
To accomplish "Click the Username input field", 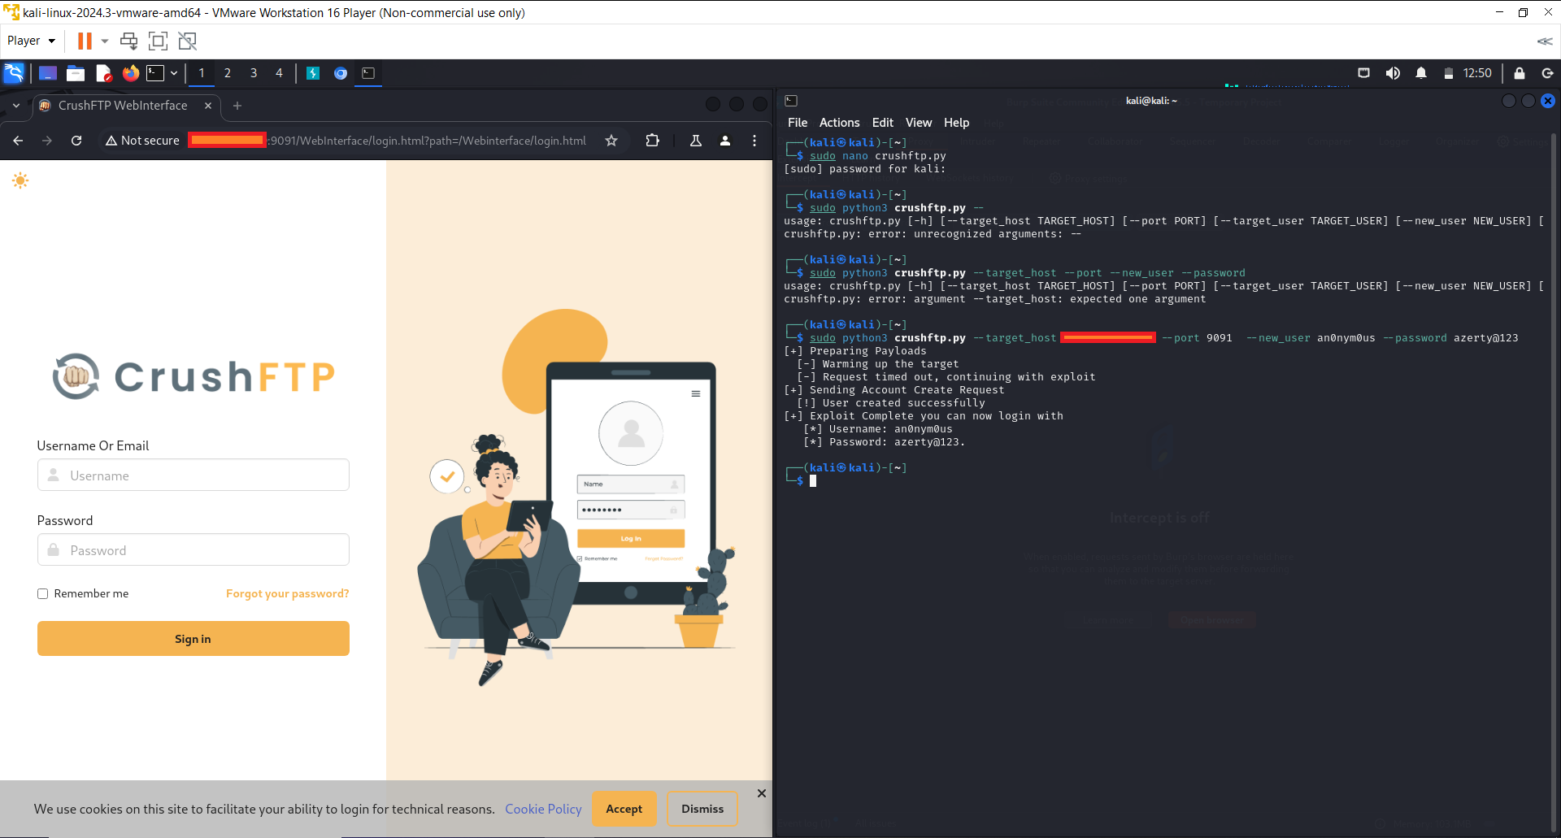I will click(x=193, y=475).
